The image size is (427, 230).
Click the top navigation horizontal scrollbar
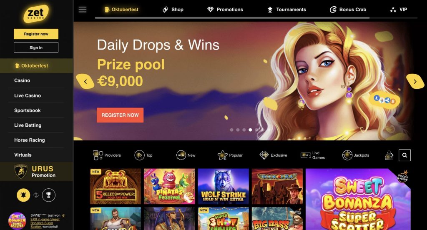(x=232, y=18)
